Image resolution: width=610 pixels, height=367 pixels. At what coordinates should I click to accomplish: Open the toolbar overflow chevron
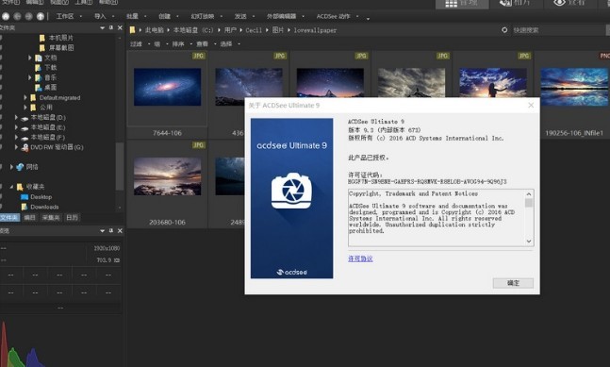pos(368,18)
